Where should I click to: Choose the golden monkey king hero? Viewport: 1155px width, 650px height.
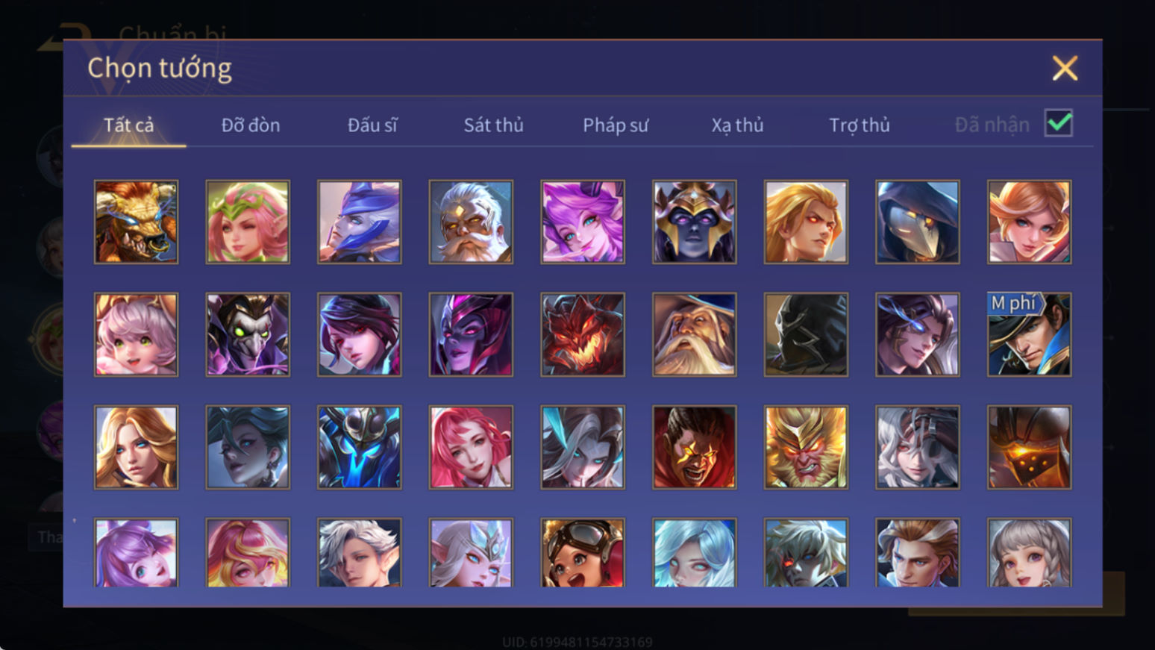point(806,447)
